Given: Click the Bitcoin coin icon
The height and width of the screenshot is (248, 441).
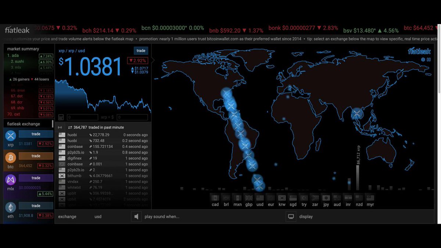Looking at the screenshot, I should [10, 158].
